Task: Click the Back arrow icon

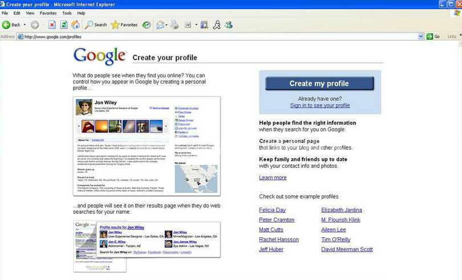Action: pos(6,24)
